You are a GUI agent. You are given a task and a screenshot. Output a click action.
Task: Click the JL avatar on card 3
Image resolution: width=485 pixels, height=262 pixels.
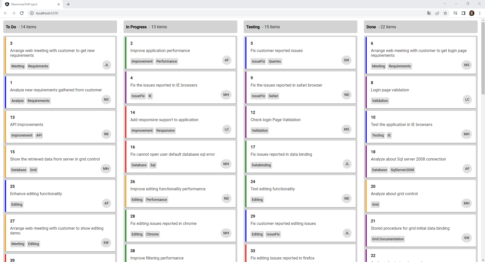click(x=106, y=65)
